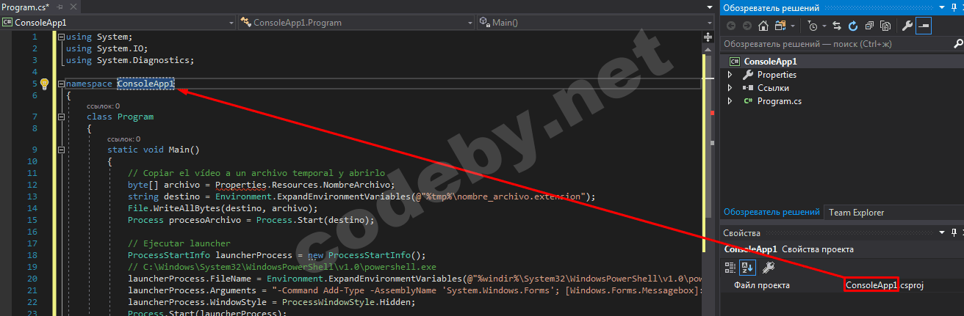
Task: Click the Back arrow in Solution Explorer toolbar
Action: pos(731,26)
